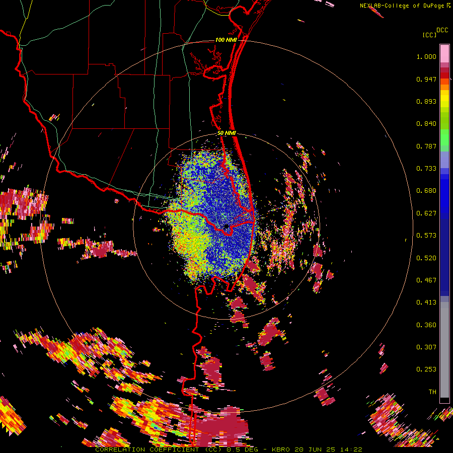Click the 0.467 scale label
453x453 pixels.
pyautogui.click(x=426, y=280)
